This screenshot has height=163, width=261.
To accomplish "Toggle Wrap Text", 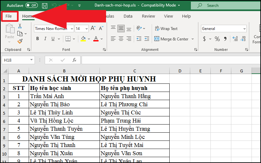I will point(166,29).
